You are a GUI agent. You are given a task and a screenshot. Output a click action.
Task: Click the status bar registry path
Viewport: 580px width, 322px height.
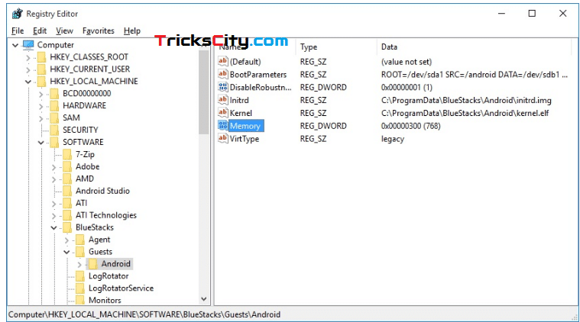point(144,314)
